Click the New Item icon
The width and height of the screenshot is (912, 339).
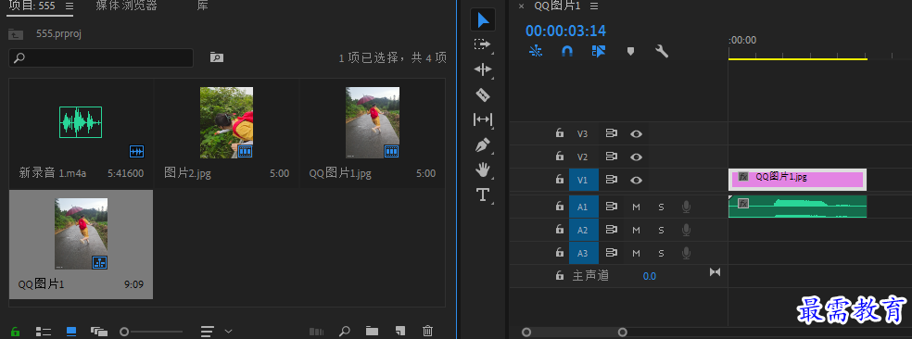[x=399, y=332]
